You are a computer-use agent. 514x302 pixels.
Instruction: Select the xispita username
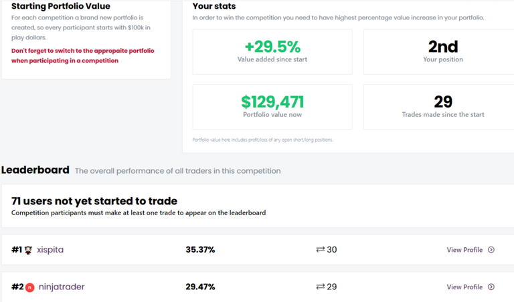click(50, 250)
